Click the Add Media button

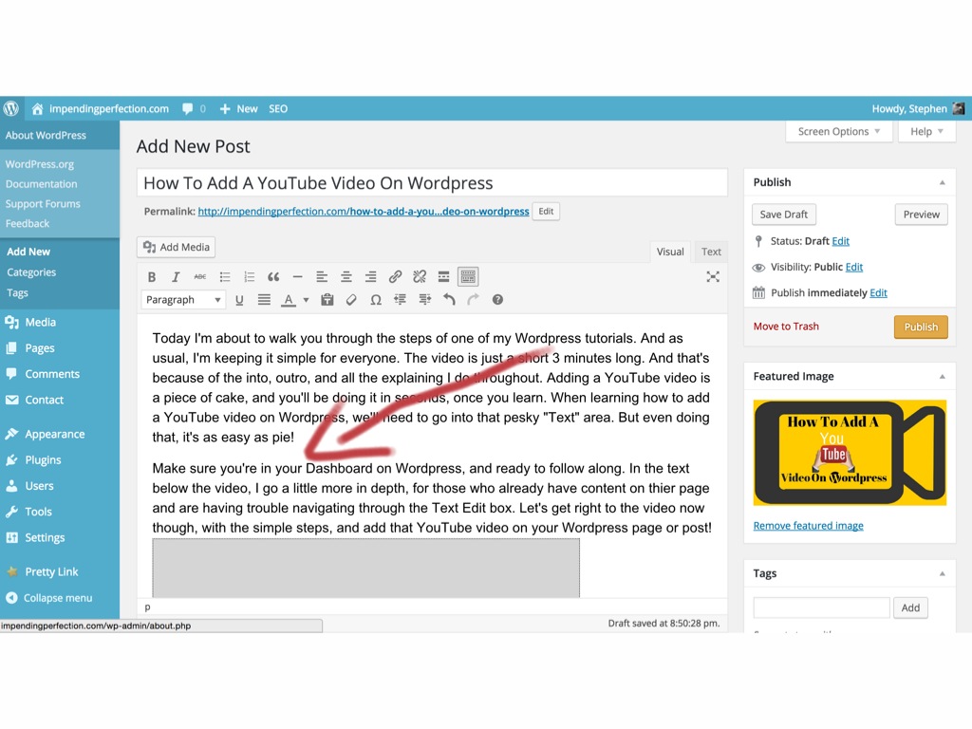click(x=176, y=247)
